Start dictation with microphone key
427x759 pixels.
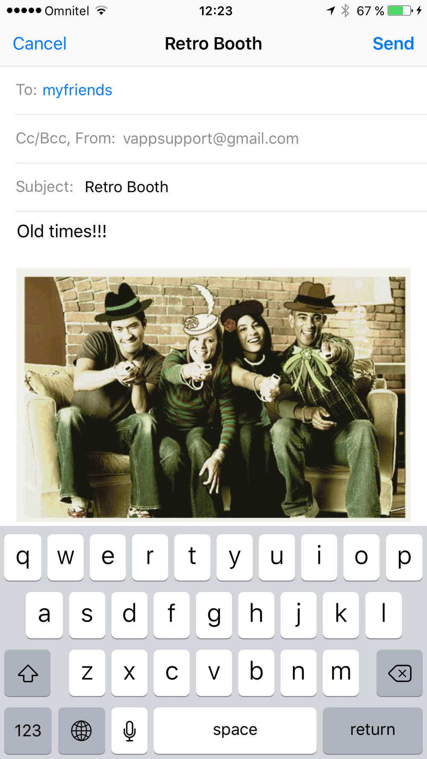(x=129, y=730)
